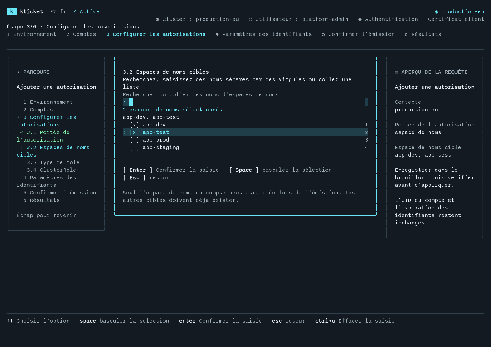This screenshot has height=347, width=491.
Task: Click ctrl+u Effacer la saisie in footer
Action: pos(355,321)
